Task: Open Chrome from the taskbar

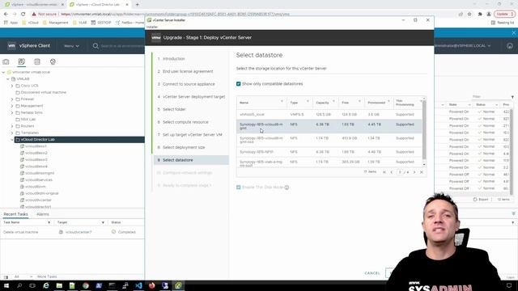Action: [x=86, y=285]
